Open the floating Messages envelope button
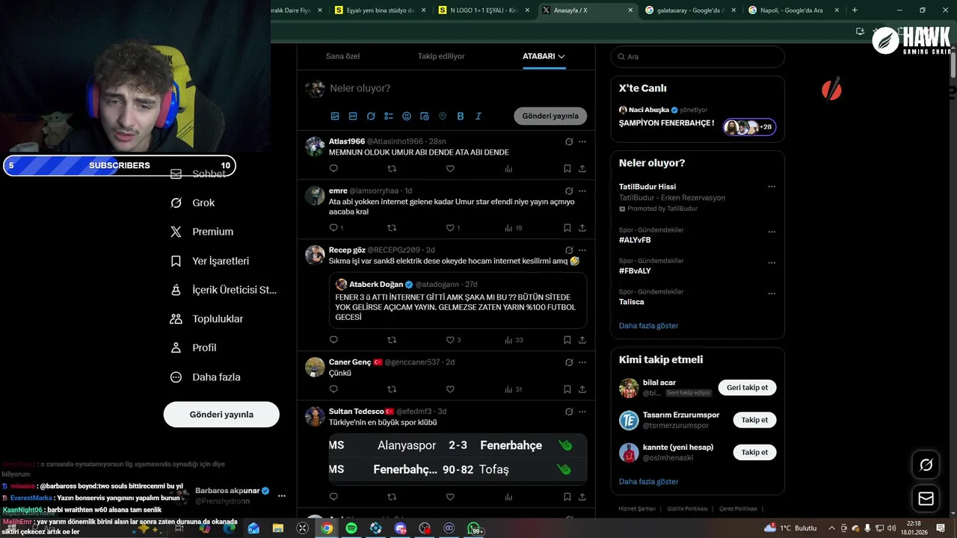Viewport: 957px width, 538px height. click(926, 498)
